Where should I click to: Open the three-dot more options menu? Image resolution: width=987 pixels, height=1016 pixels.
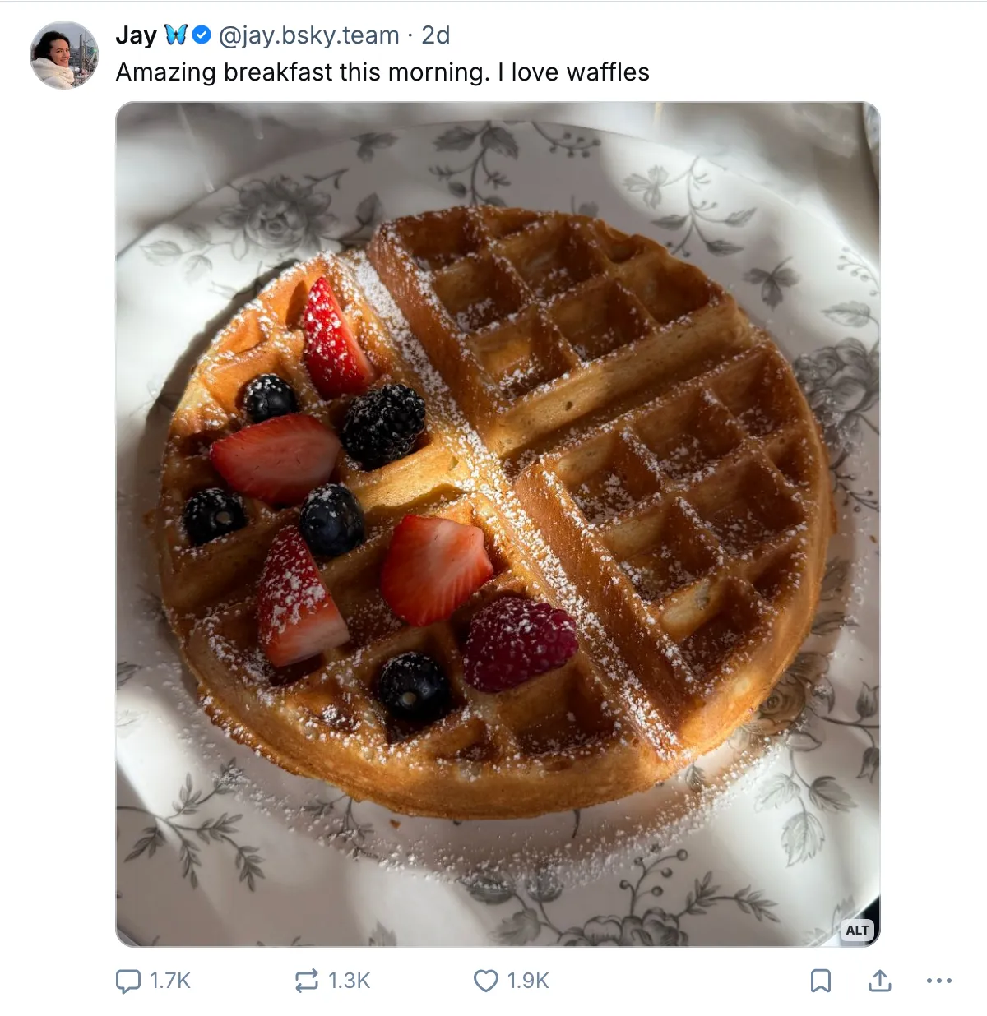(x=938, y=981)
